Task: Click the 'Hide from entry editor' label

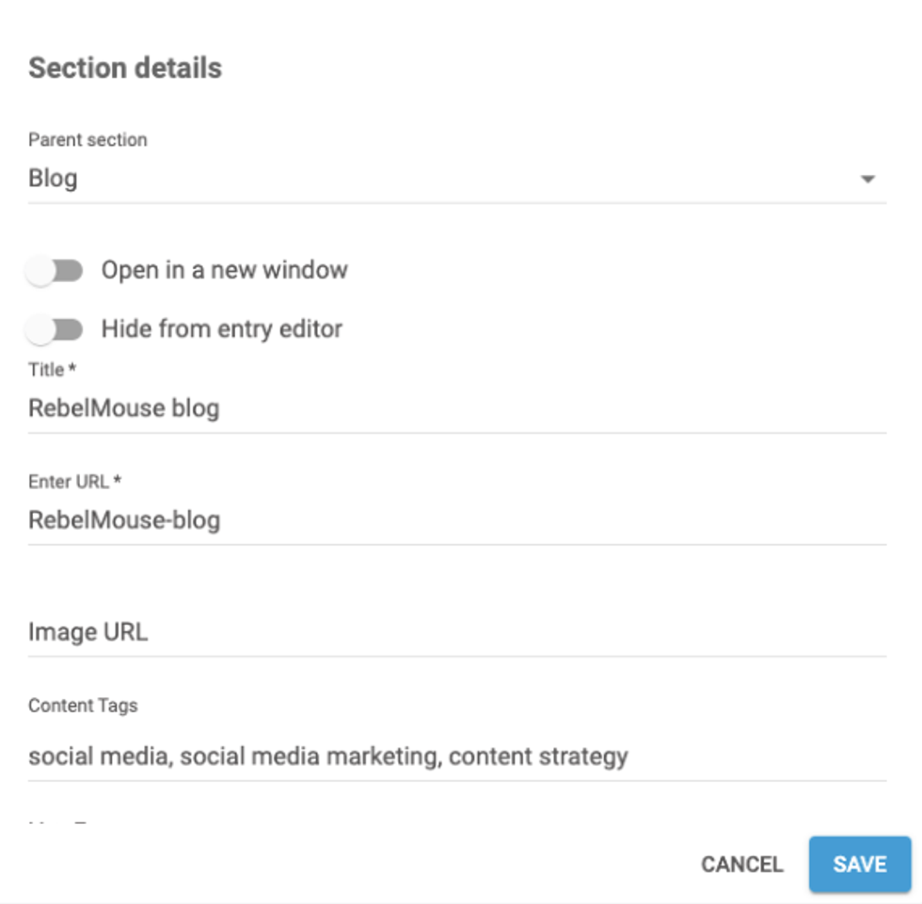Action: click(221, 329)
